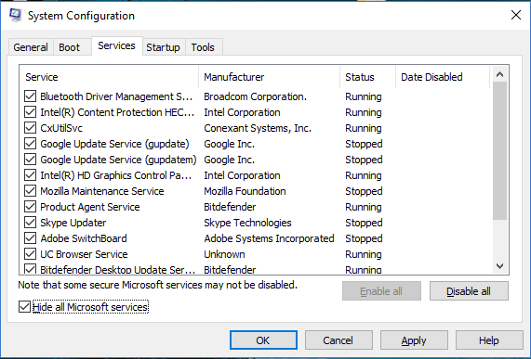The height and width of the screenshot is (359, 531).
Task: Toggle the CxUtilSvc service checkbox
Action: 30,128
